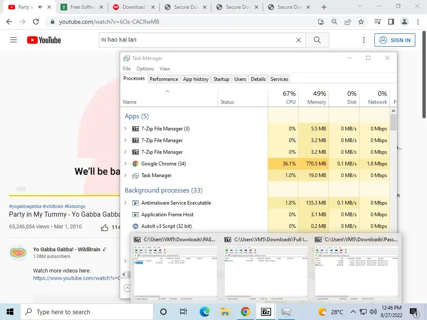427x320 pixels.
Task: Open the Chrome profile avatar
Action: click(404, 22)
